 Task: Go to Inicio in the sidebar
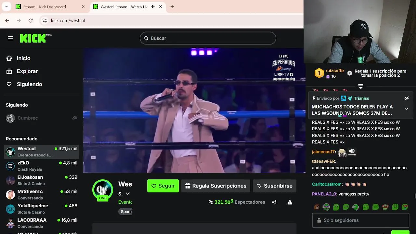tap(23, 58)
